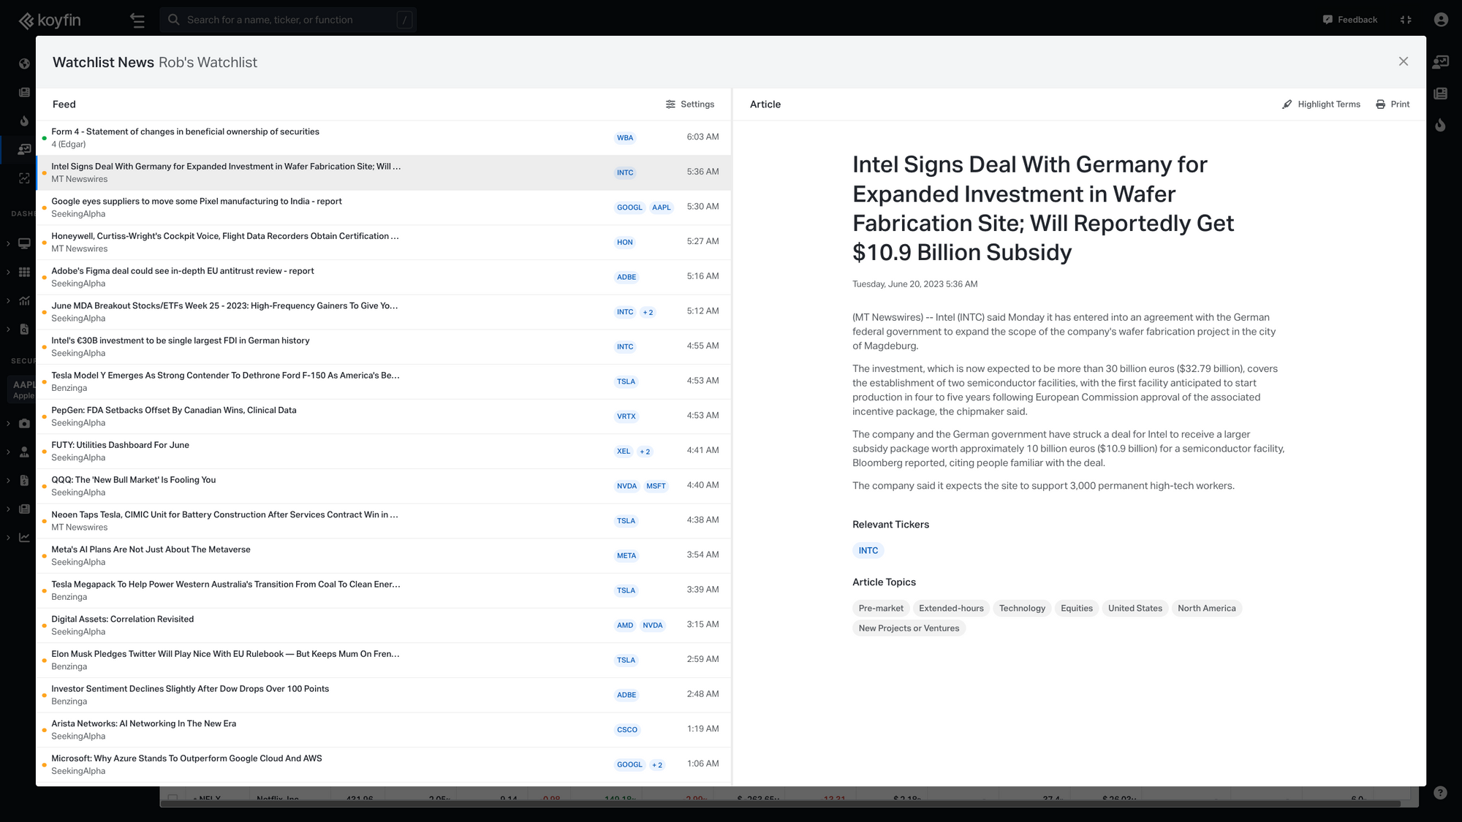1462x822 pixels.
Task: Click the globe icon in left sidebar
Action: click(x=24, y=64)
